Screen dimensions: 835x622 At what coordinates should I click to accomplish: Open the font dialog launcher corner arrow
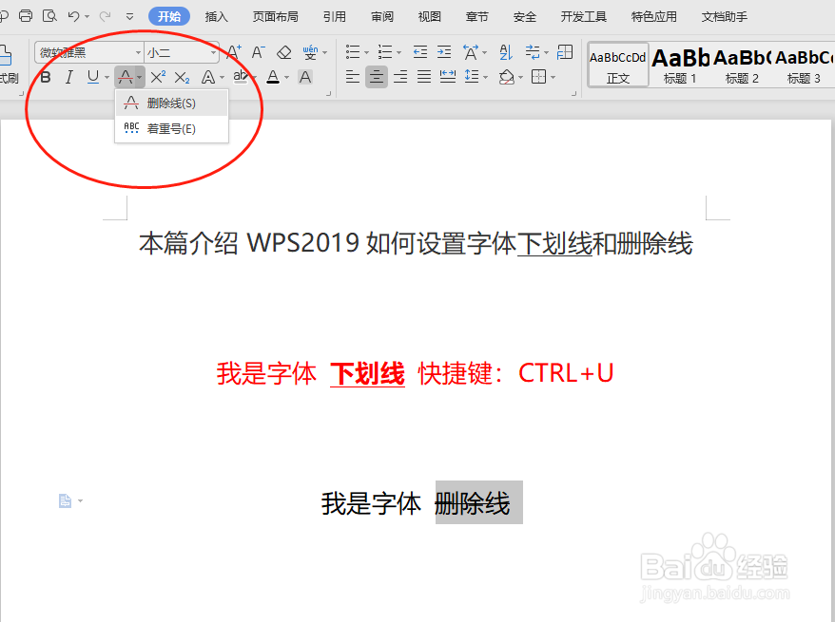tap(328, 94)
